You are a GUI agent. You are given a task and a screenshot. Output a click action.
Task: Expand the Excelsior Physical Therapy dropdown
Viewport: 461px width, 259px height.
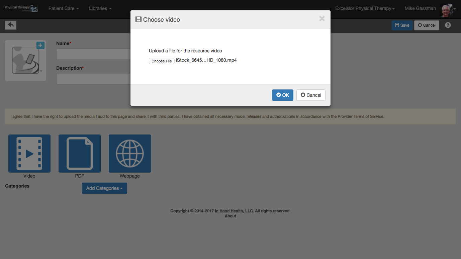365,8
